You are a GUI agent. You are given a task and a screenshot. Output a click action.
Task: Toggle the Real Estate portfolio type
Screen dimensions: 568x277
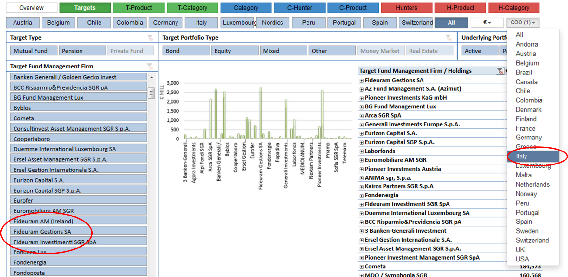(429, 51)
